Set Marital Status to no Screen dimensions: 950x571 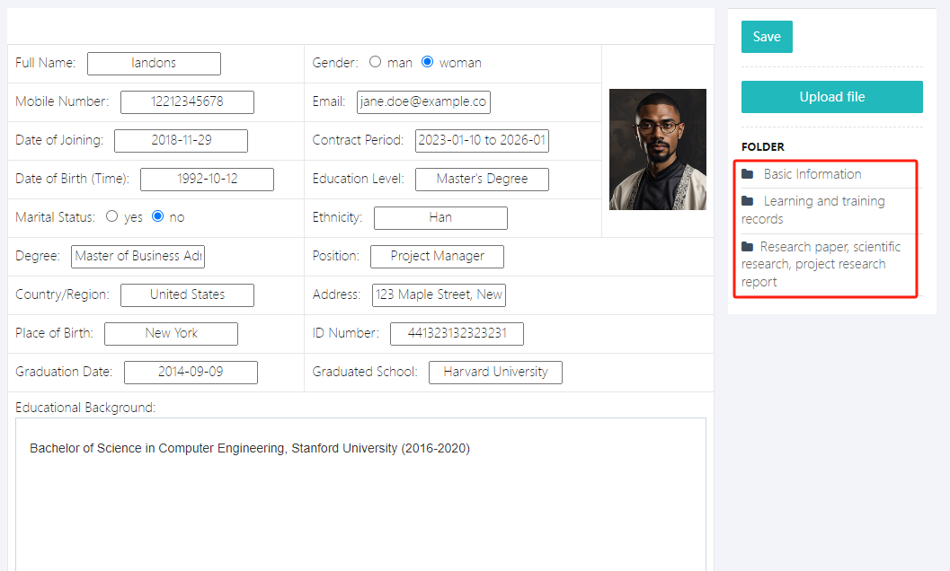[x=157, y=216]
